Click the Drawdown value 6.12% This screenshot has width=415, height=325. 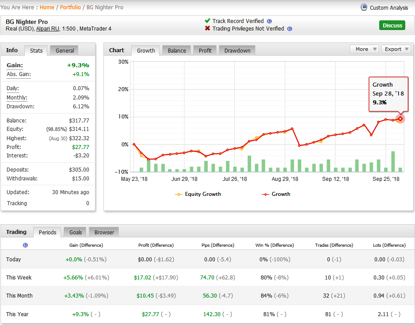[81, 107]
